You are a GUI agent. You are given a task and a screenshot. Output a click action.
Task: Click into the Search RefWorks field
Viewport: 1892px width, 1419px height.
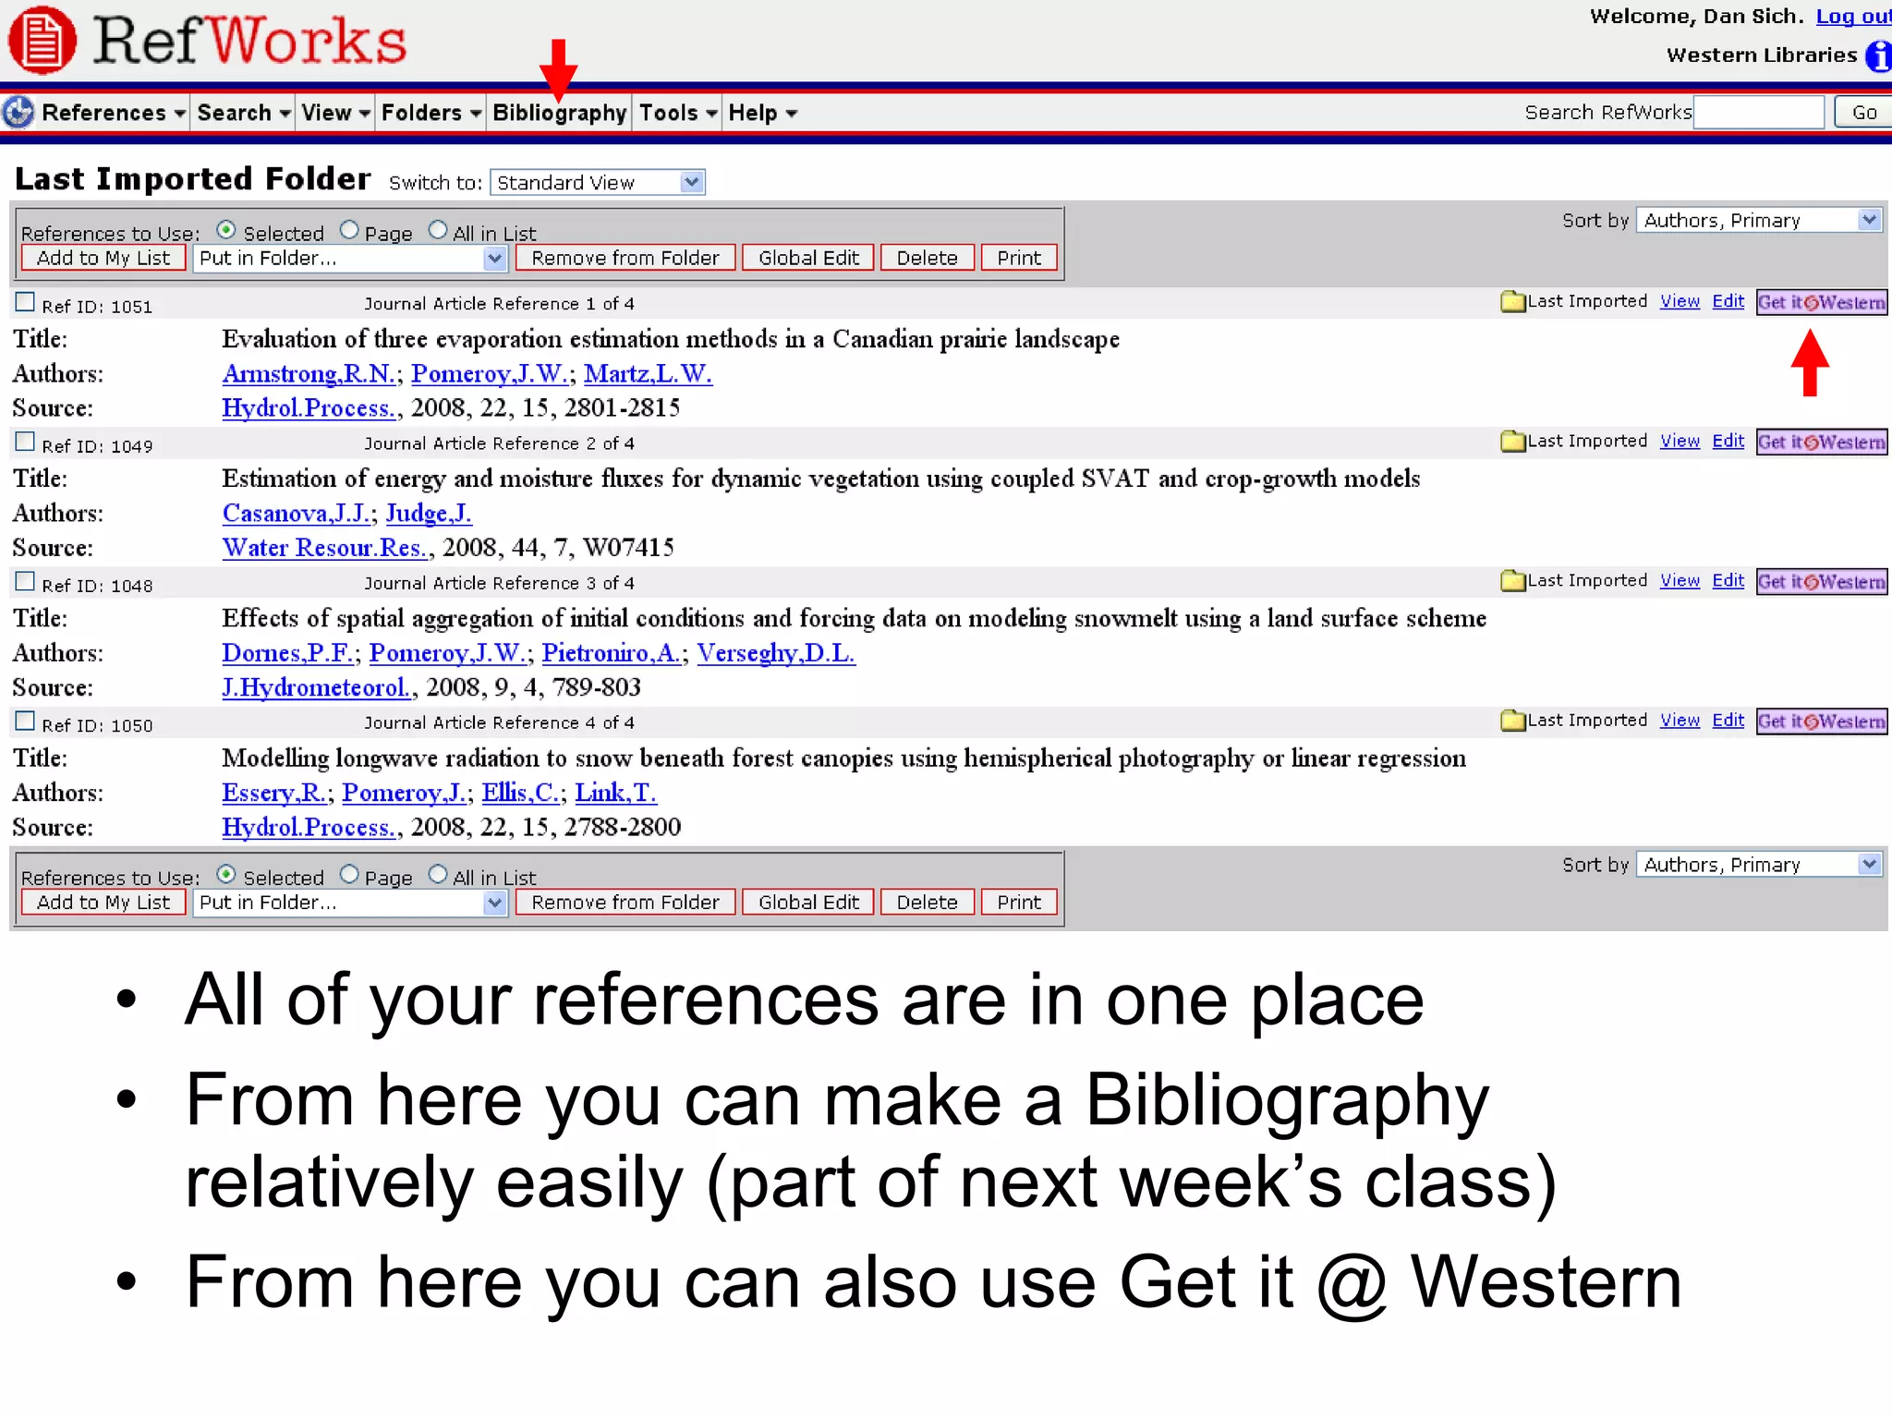[1759, 113]
